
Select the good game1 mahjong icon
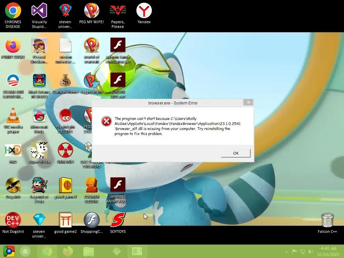[x=66, y=188]
